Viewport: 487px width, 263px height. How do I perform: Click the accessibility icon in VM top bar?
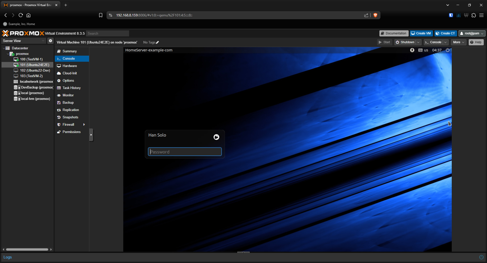point(412,50)
